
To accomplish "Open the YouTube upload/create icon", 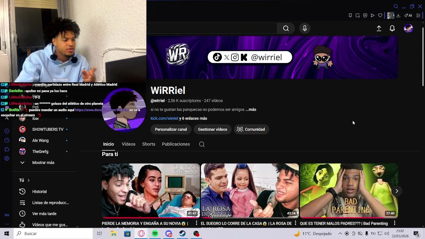I will (379, 29).
